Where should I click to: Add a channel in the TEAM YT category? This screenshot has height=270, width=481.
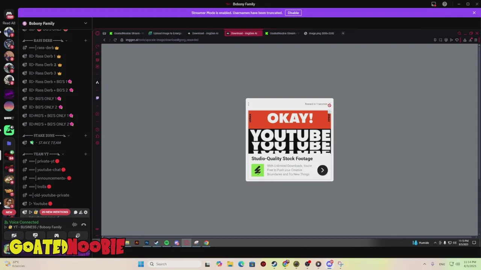tap(86, 154)
